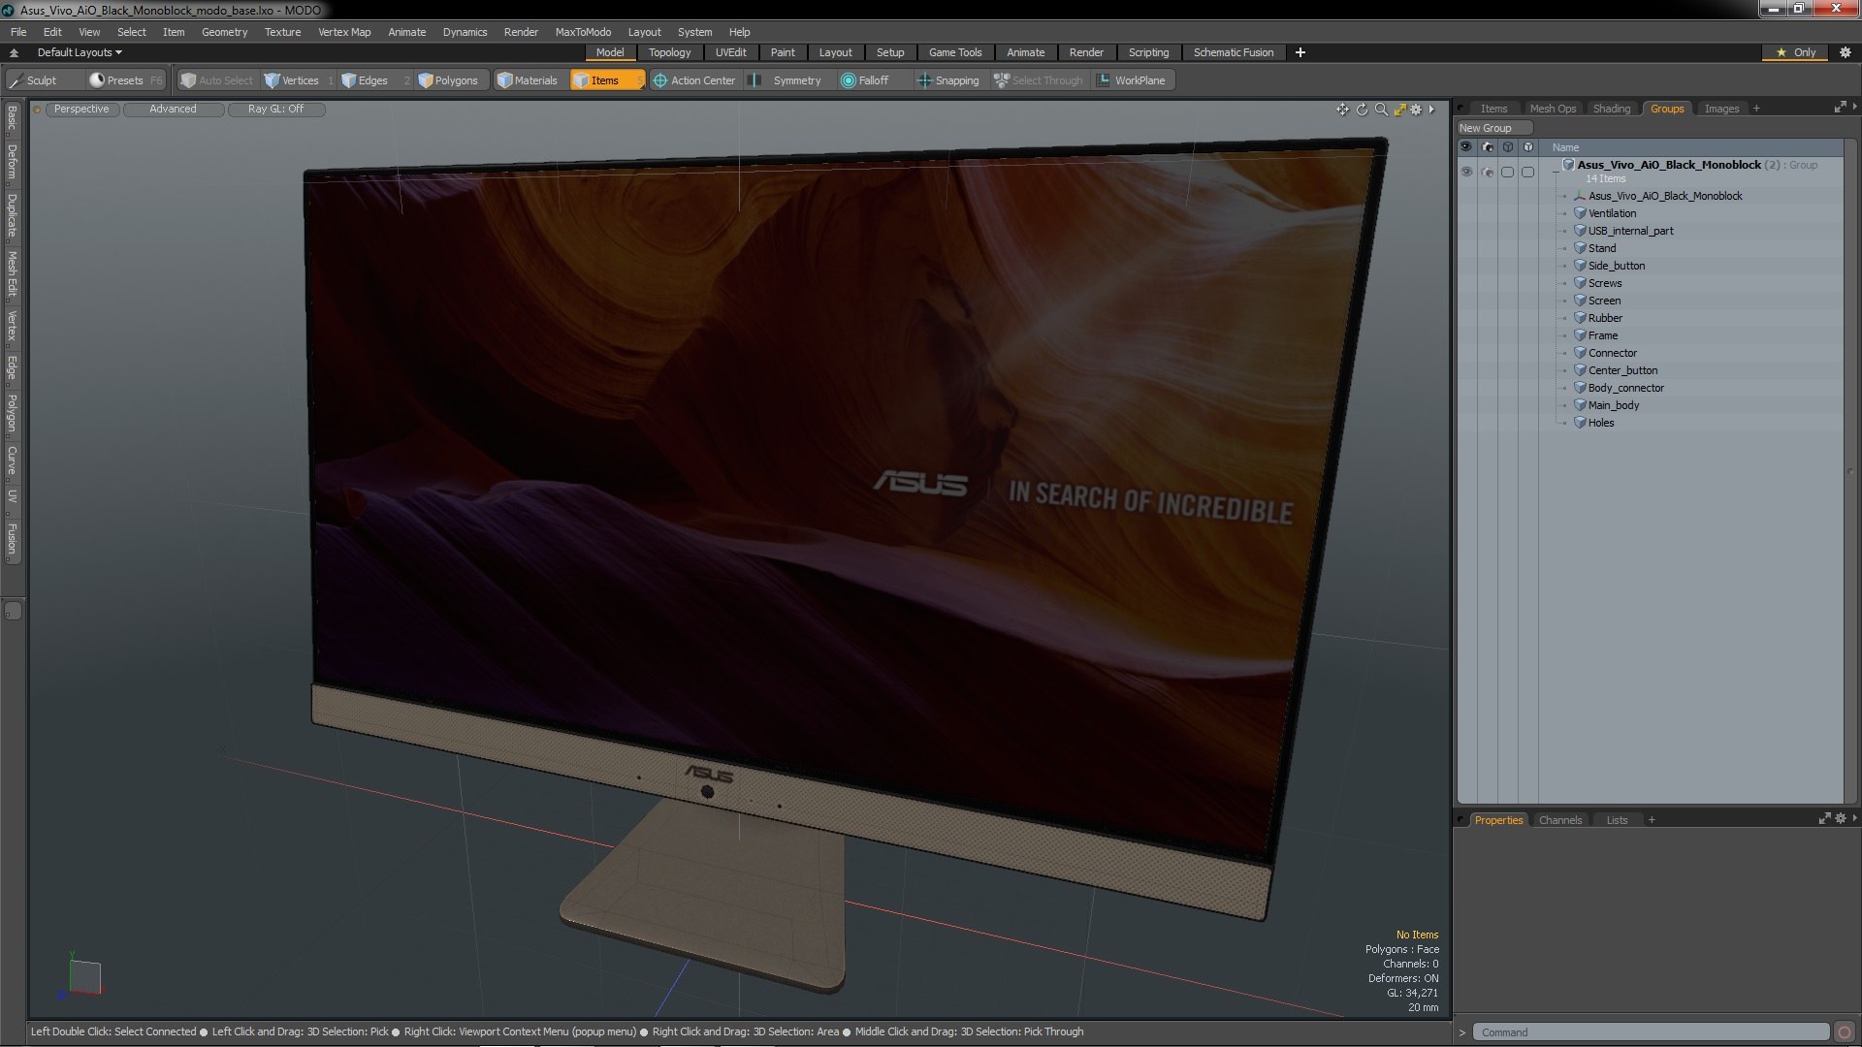Open the layout settings gear at top right

pos(1846,52)
